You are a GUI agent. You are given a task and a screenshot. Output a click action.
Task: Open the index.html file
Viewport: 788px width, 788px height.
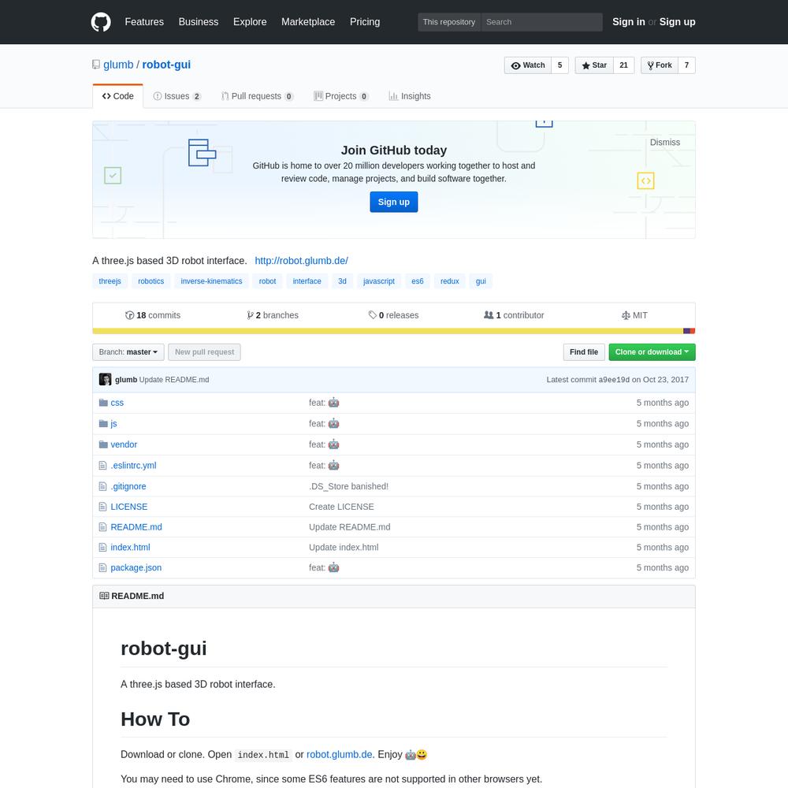click(130, 548)
